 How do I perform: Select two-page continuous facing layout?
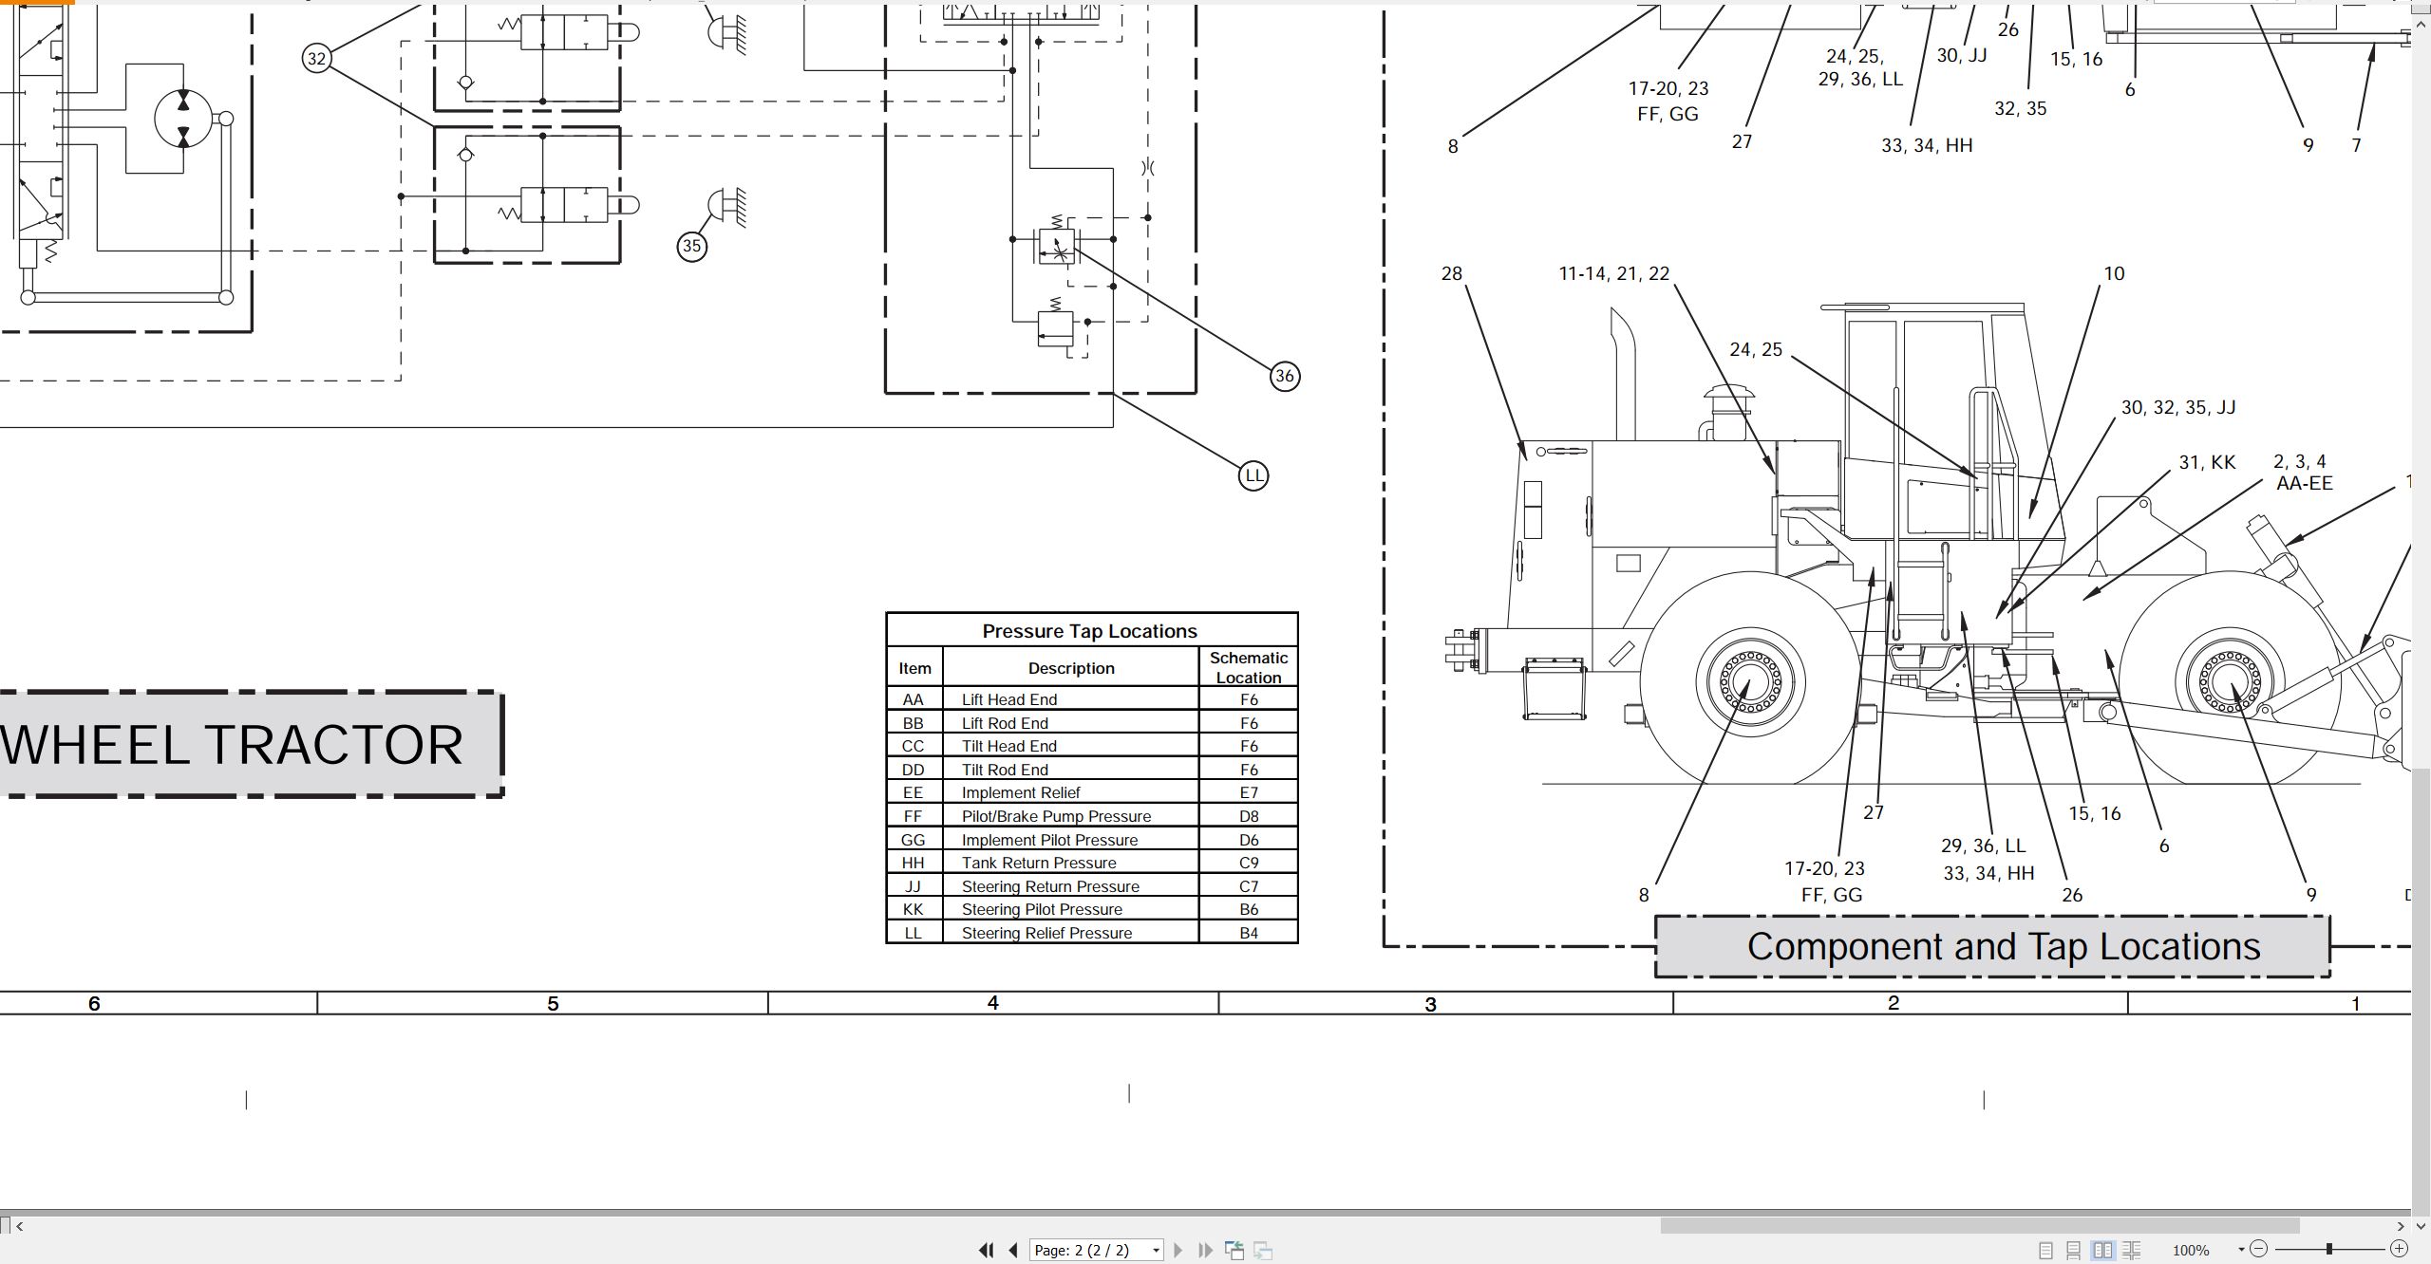point(2132,1250)
